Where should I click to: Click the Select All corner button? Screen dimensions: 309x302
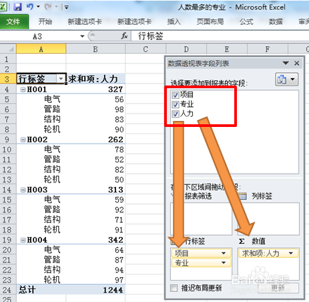click(x=8, y=49)
